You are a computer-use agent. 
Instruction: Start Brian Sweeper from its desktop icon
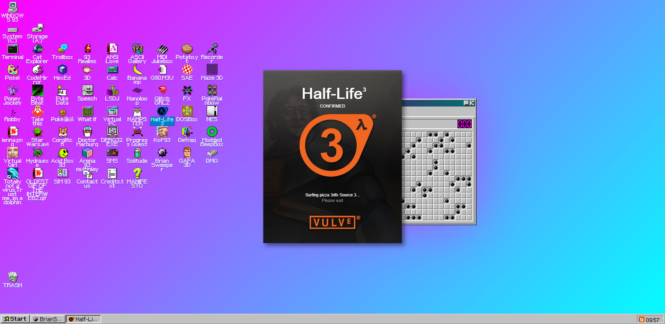pyautogui.click(x=162, y=153)
